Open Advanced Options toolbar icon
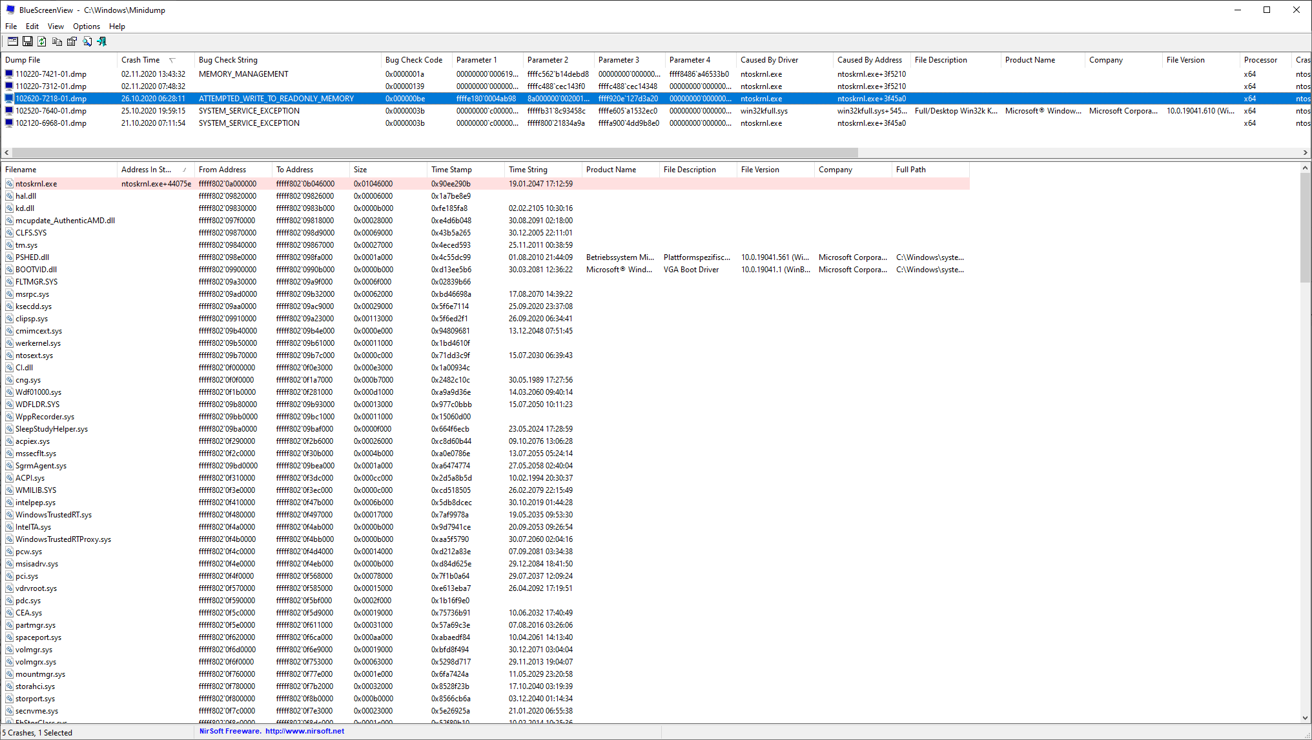This screenshot has width=1312, height=740. [12, 42]
